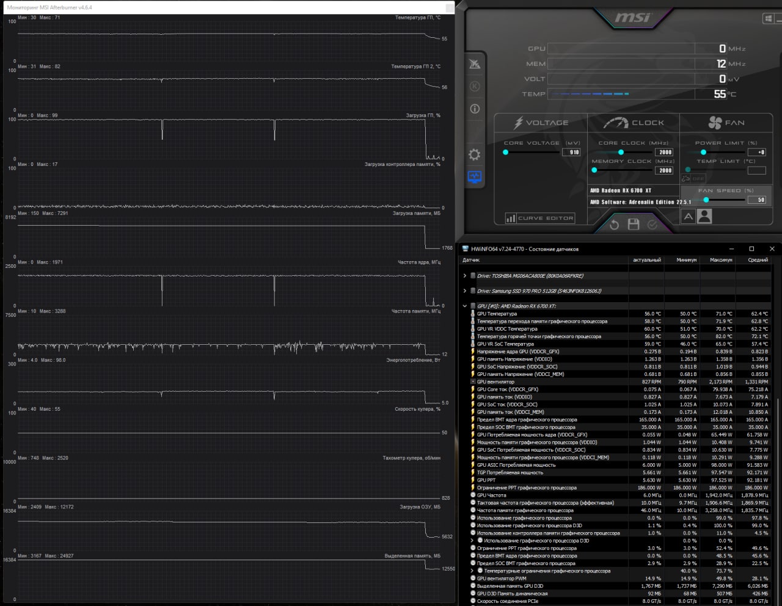The width and height of the screenshot is (782, 606).
Task: Click the lightning icon beside TGP Потребляемая мощность
Action: [473, 472]
